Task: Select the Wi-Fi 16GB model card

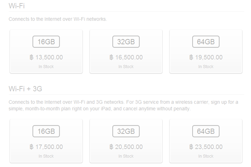Action: tap(46, 51)
